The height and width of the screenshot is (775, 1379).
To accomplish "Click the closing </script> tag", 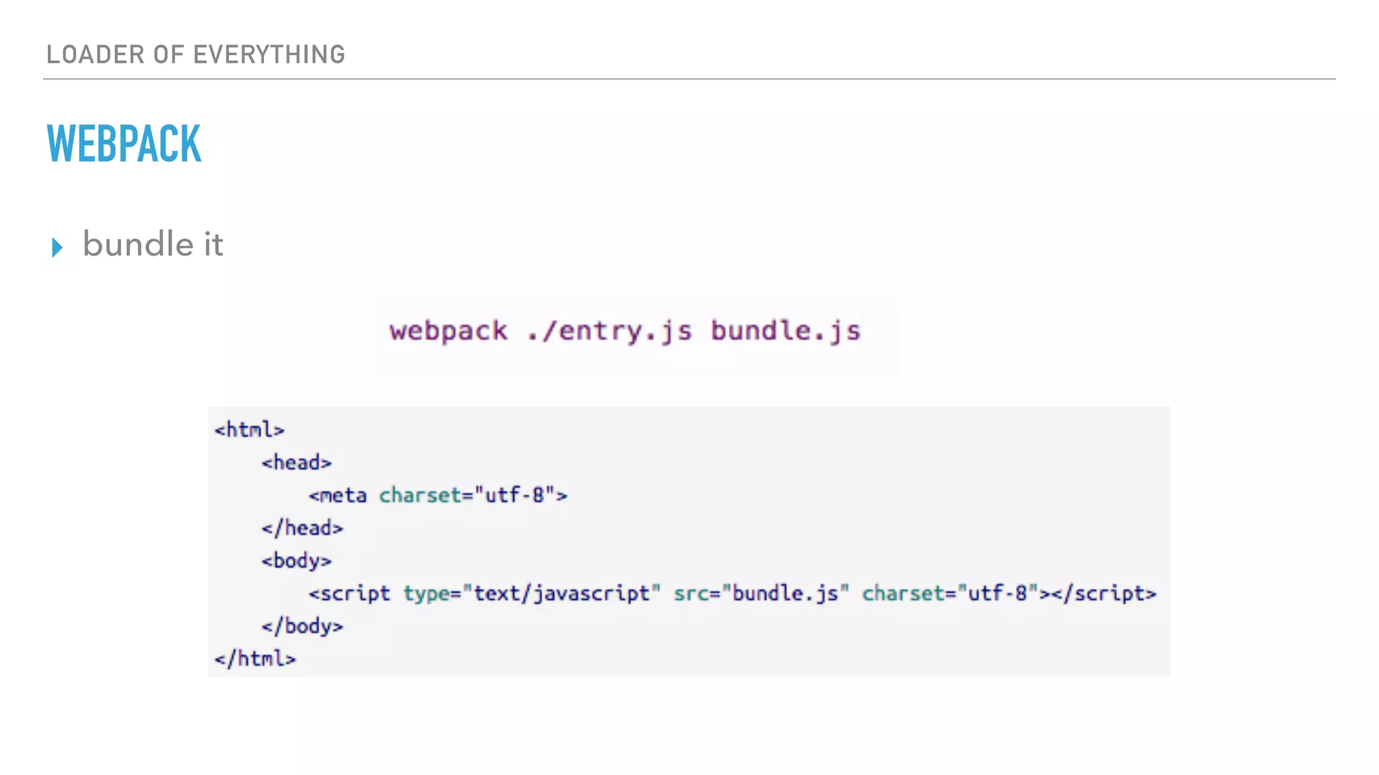I will 1104,593.
